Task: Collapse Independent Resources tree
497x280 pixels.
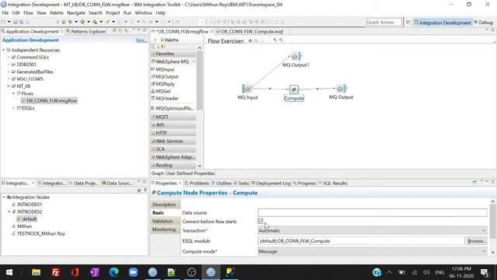Action: coord(4,50)
